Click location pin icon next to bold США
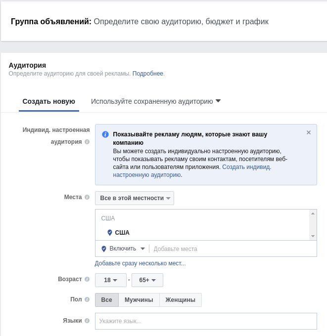 coord(110,233)
